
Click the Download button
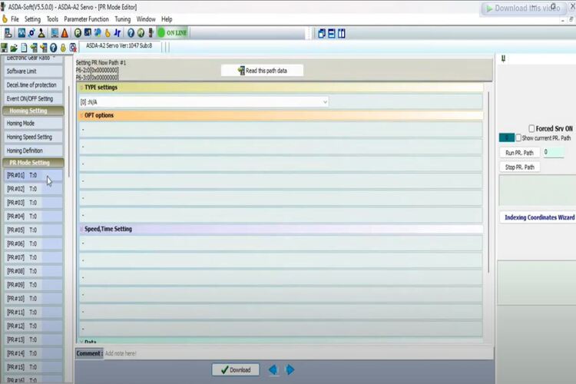click(235, 369)
